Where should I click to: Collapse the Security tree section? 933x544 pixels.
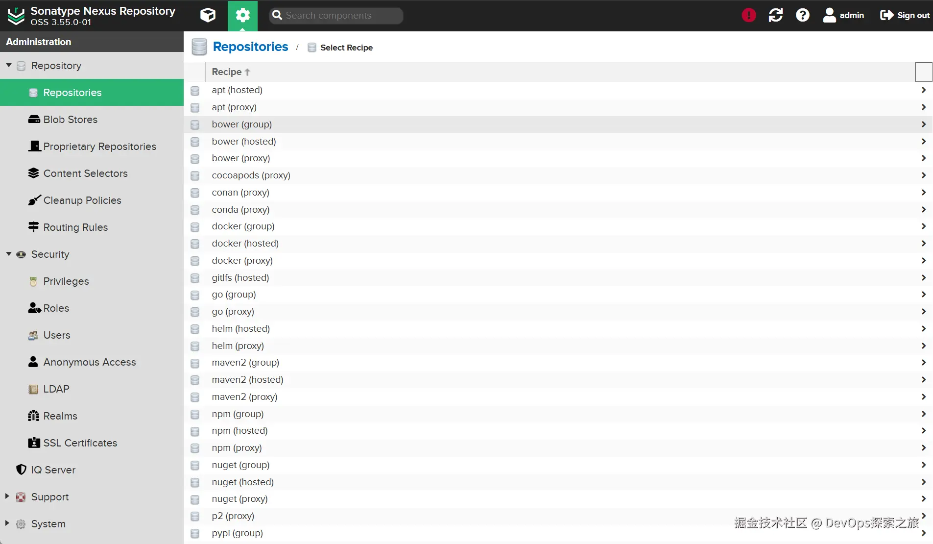(9, 254)
